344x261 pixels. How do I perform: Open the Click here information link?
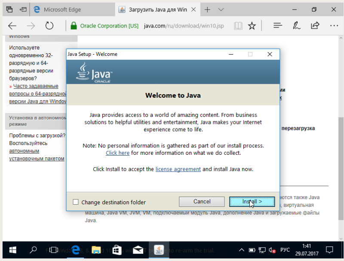(x=117, y=153)
